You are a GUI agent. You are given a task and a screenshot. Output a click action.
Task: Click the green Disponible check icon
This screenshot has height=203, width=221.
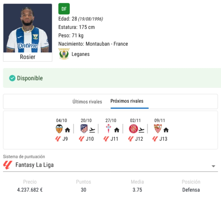[x=12, y=78]
